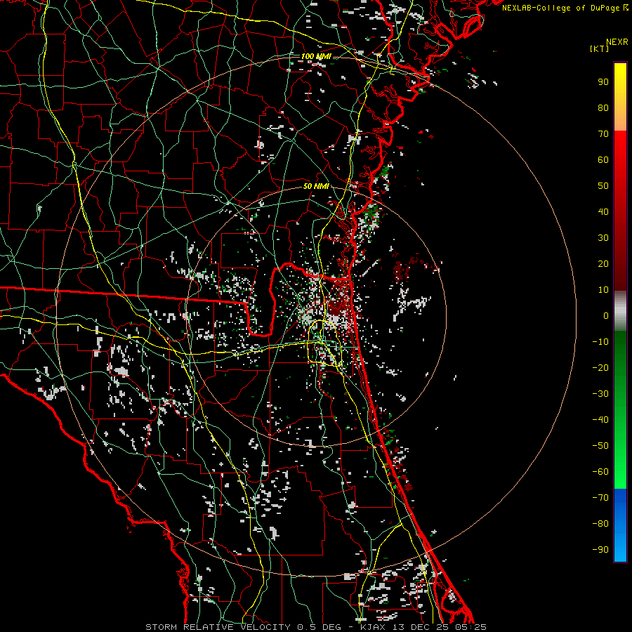The height and width of the screenshot is (632, 632).
Task: Select the 50 NMI range ring label
Action: click(x=316, y=186)
